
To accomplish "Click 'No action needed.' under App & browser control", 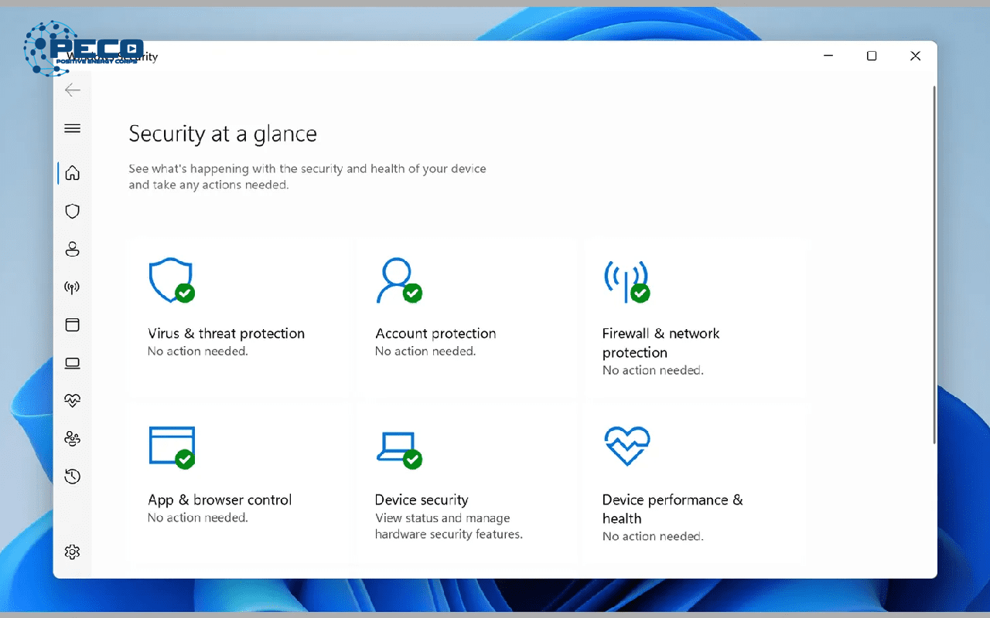I will pos(198,518).
